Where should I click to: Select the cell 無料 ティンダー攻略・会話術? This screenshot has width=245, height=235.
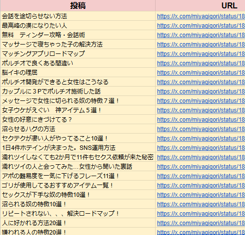click(78, 35)
